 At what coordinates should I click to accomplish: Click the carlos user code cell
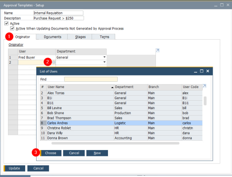(192, 123)
